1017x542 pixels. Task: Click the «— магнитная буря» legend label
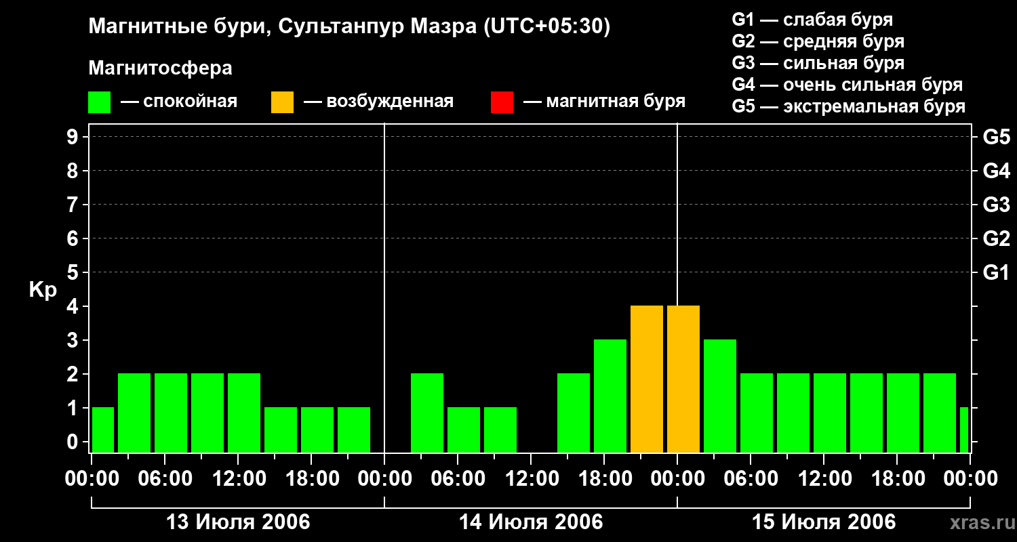click(604, 102)
